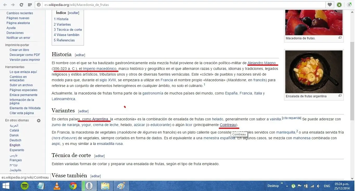
Task: Launch VLC media player from the taskbar
Action: point(57,186)
